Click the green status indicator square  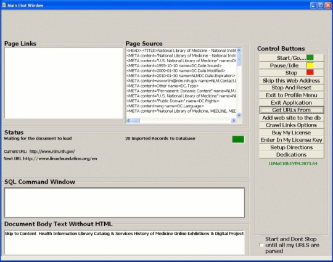pyautogui.click(x=238, y=139)
